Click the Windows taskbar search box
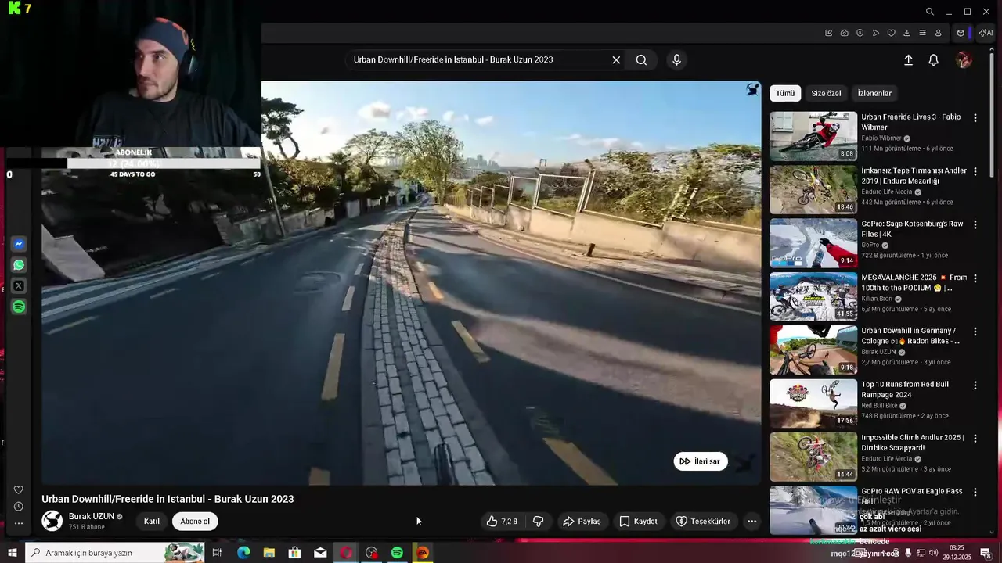Image resolution: width=1002 pixels, height=563 pixels. click(x=114, y=553)
